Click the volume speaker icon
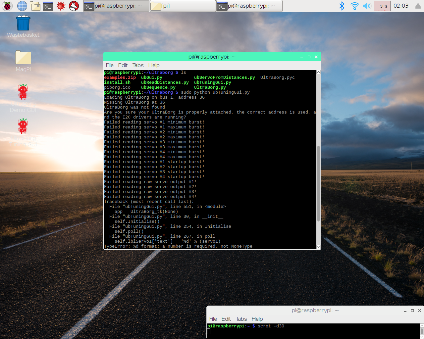 [367, 6]
